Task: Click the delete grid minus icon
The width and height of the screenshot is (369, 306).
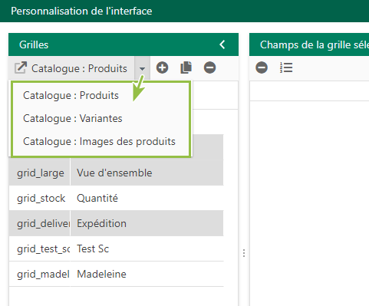Action: point(209,67)
